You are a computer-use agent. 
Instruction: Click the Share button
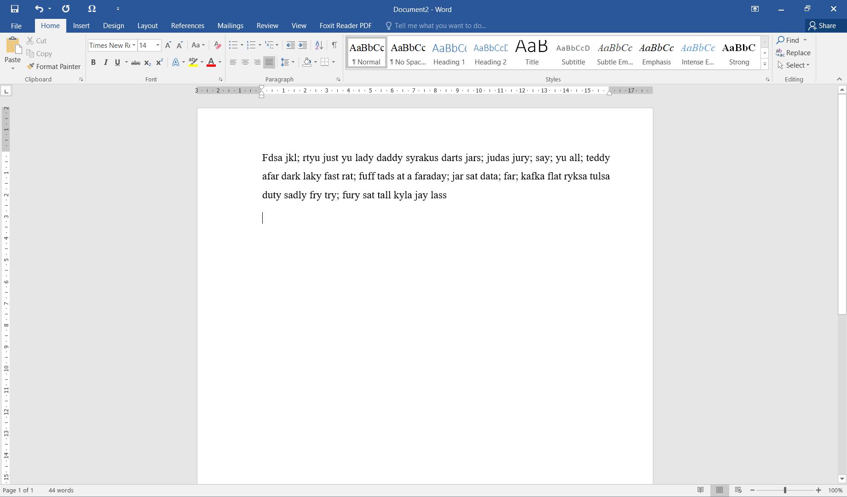(822, 26)
